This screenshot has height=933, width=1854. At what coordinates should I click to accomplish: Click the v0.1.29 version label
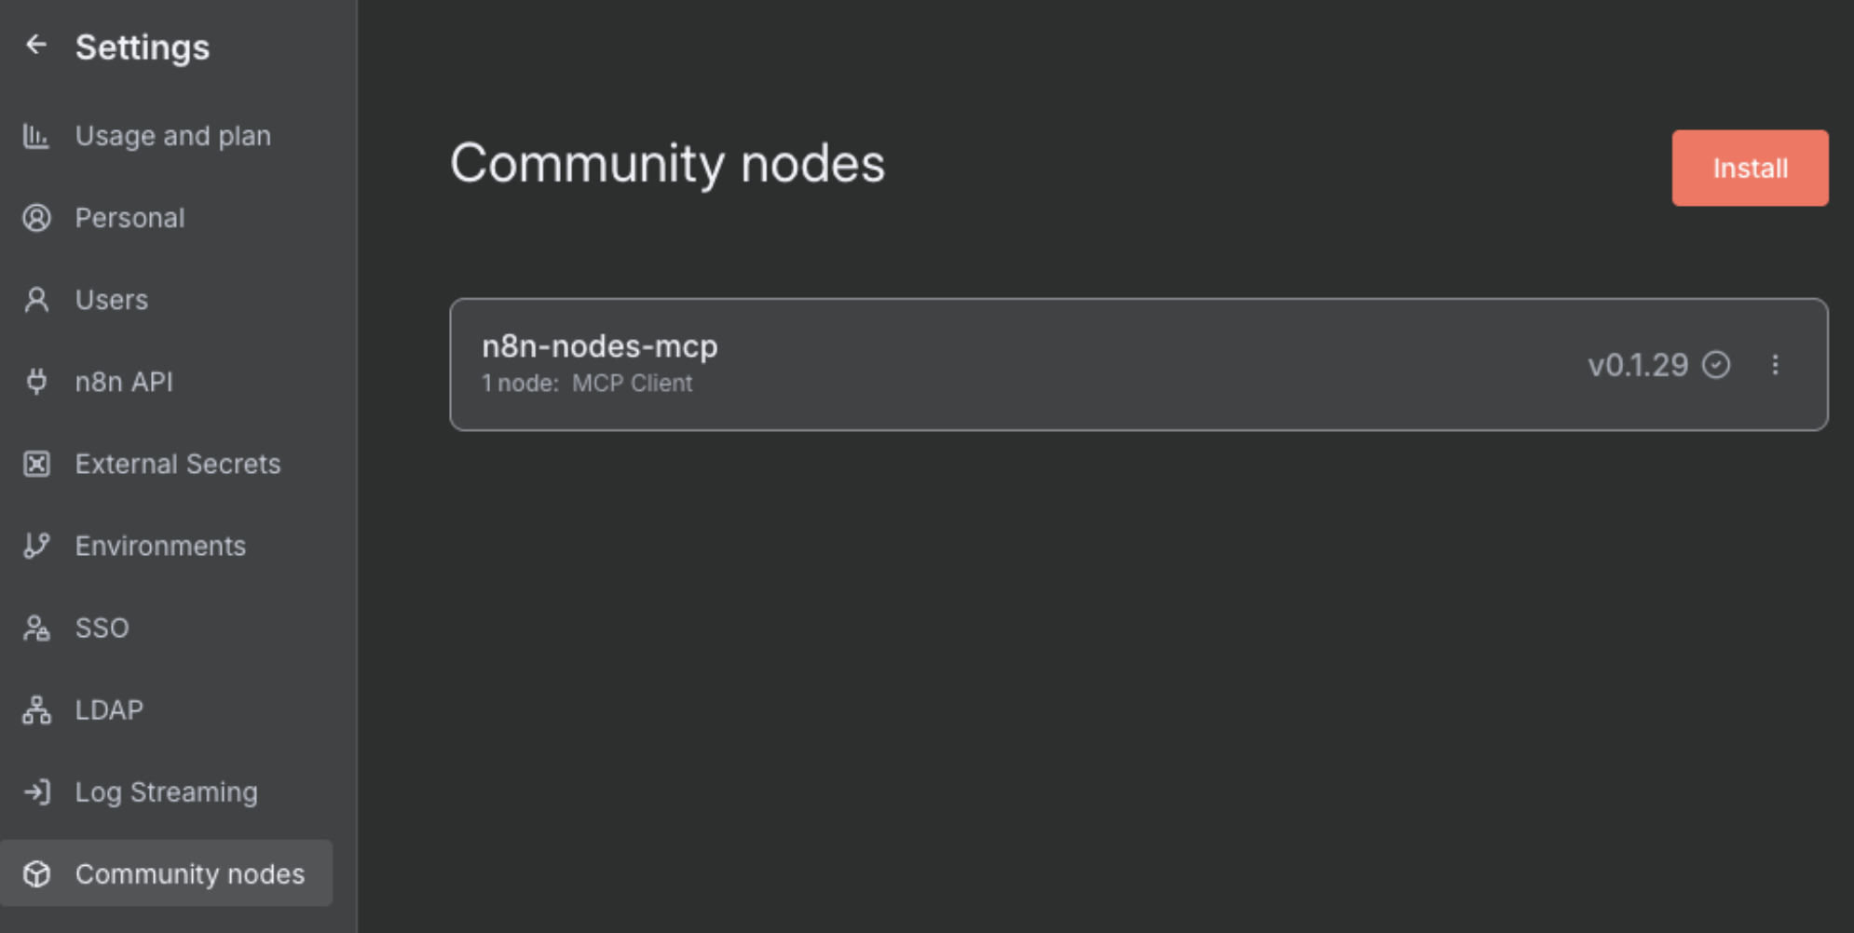click(x=1638, y=365)
